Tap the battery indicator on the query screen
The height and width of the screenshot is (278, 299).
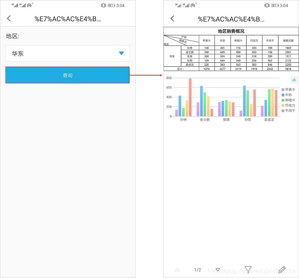pos(111,5)
